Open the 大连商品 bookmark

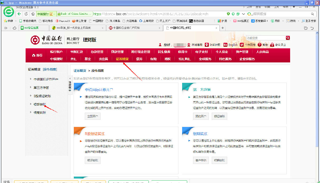130,21
